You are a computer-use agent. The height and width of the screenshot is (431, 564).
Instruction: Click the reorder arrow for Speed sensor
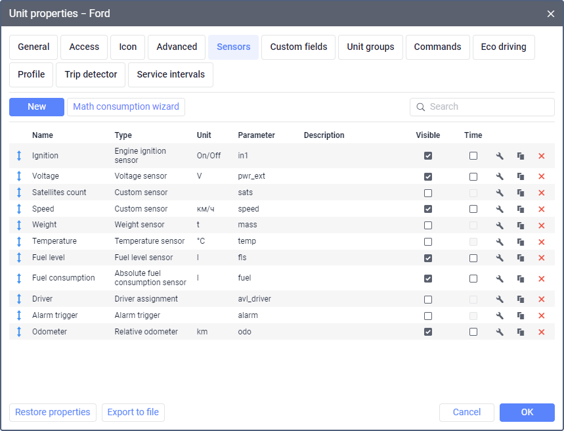pos(19,209)
